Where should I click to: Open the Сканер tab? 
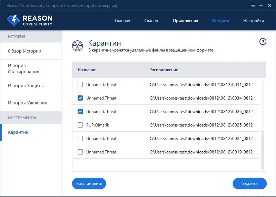pos(151,21)
